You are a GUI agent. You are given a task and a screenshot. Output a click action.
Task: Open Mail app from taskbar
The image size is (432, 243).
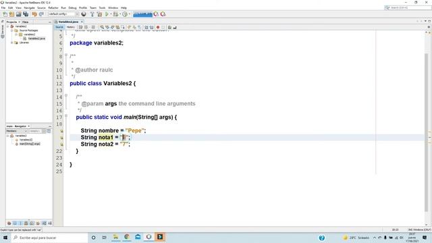(x=138, y=237)
